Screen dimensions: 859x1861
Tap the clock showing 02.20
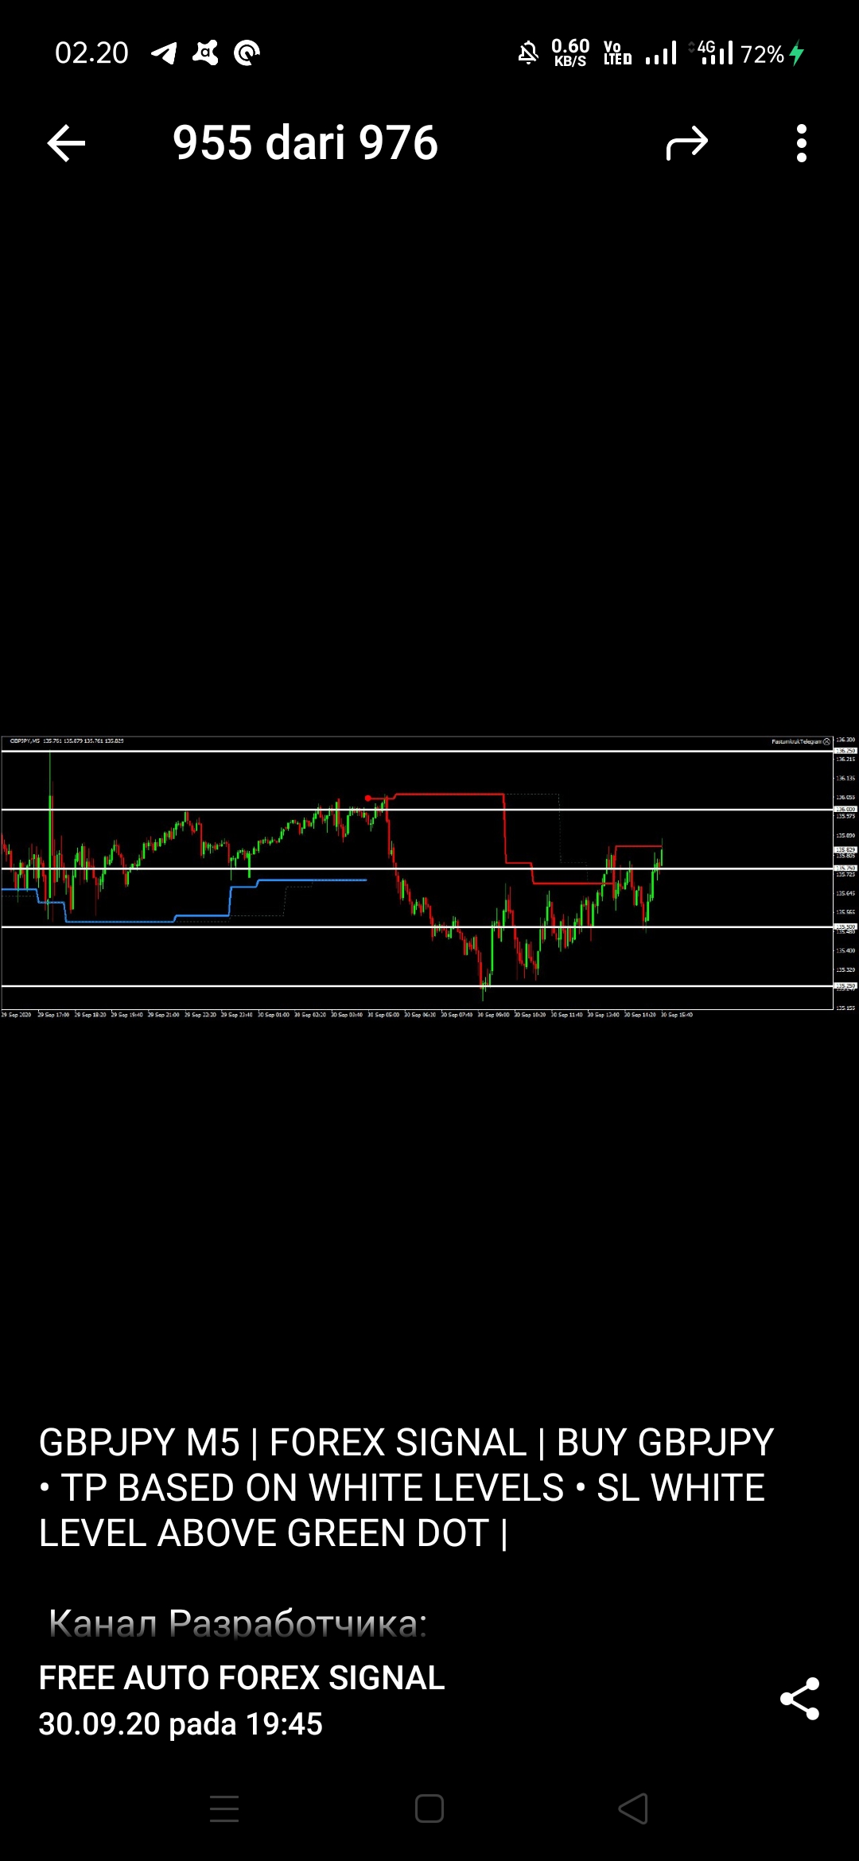click(x=91, y=53)
